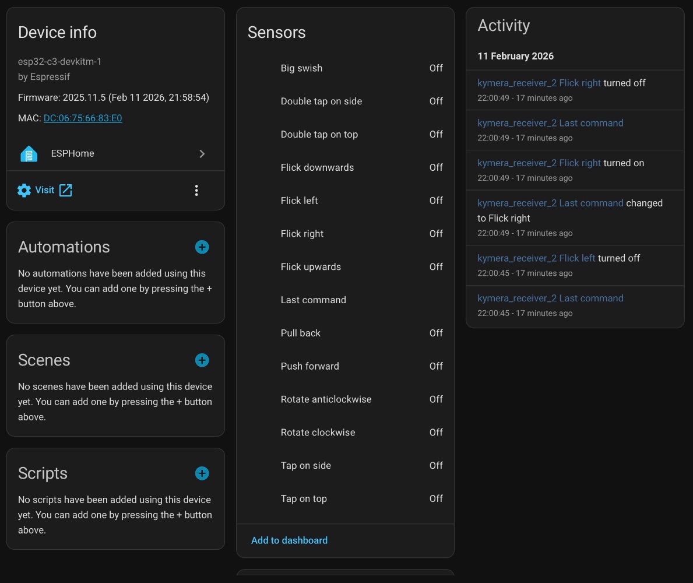Viewport: 693px width, 583px height.
Task: Add a new script with plus icon
Action: tap(202, 473)
